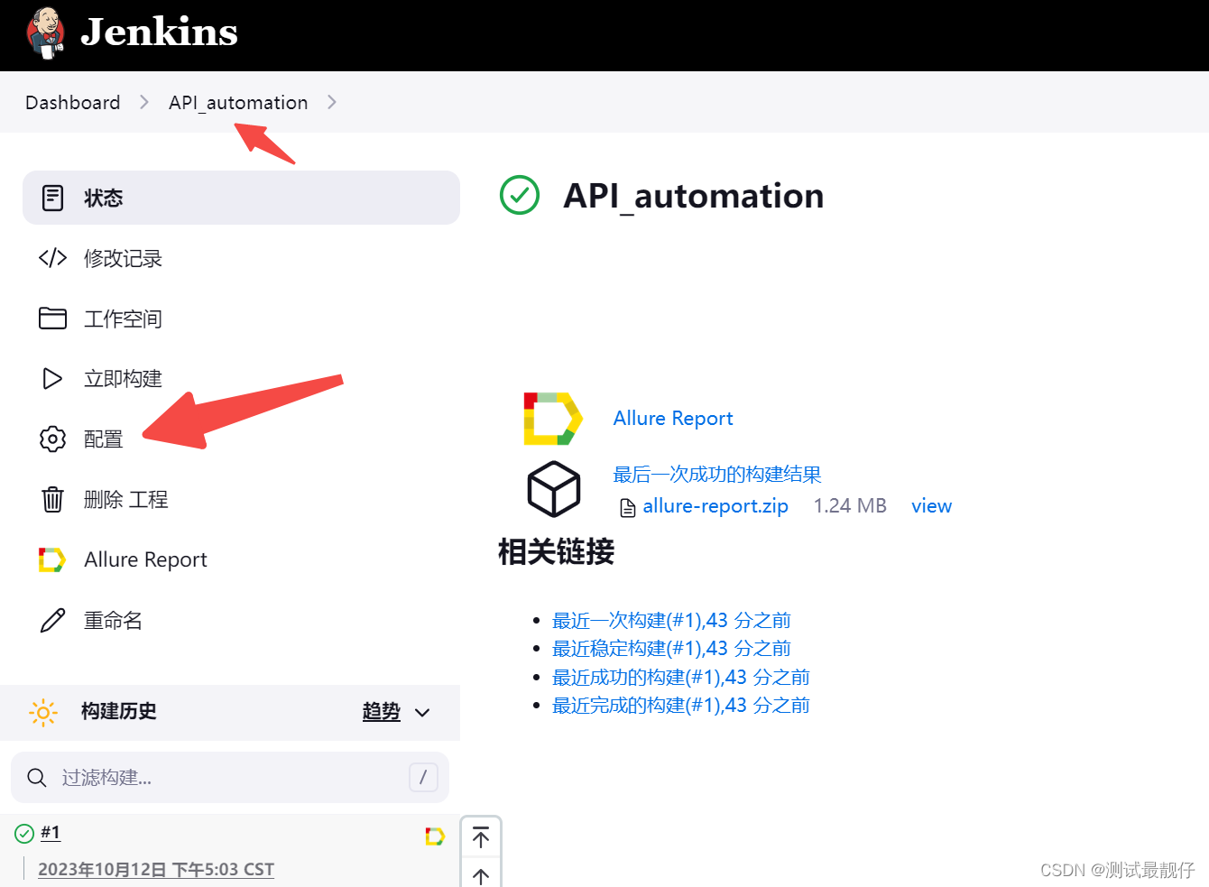The height and width of the screenshot is (887, 1209).
Task: Click the folder icon beside 工作空间
Action: click(x=52, y=319)
